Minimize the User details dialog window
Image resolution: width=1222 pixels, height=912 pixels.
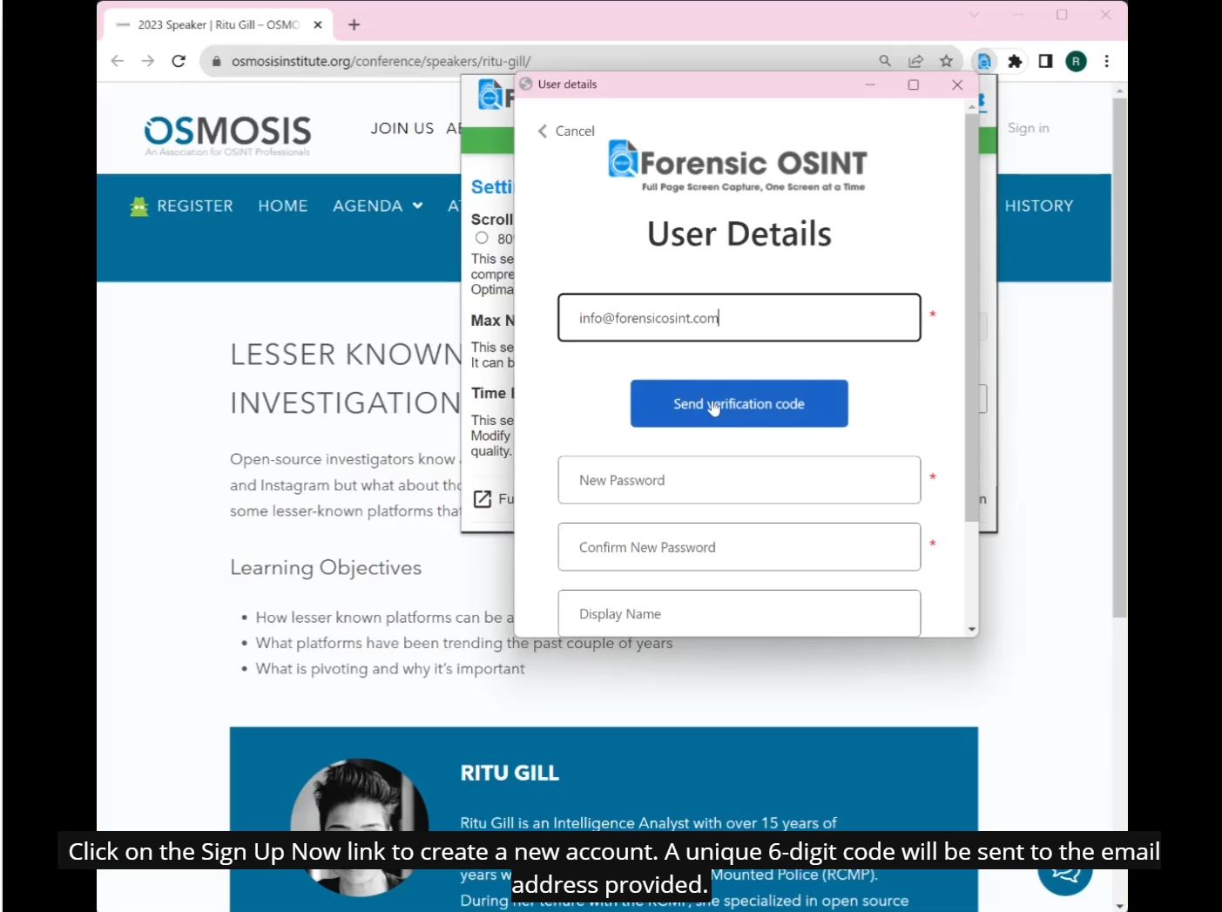coord(870,84)
